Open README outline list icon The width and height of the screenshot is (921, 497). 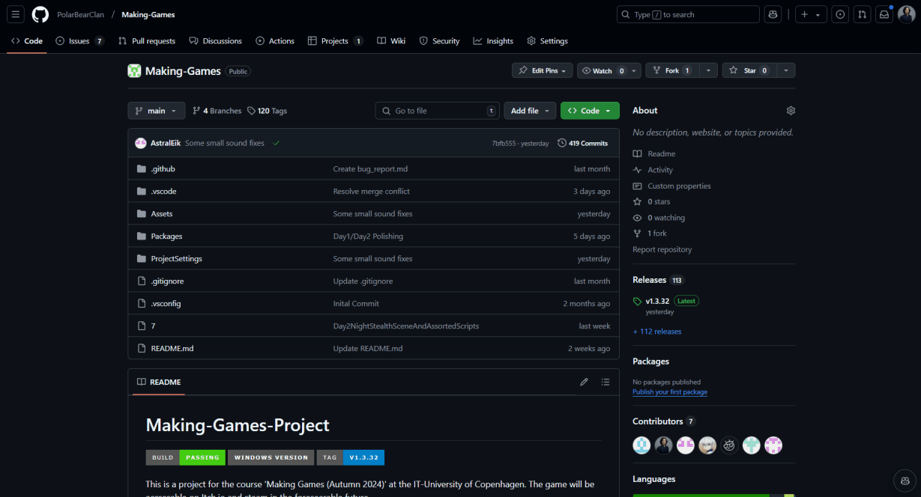(x=606, y=382)
